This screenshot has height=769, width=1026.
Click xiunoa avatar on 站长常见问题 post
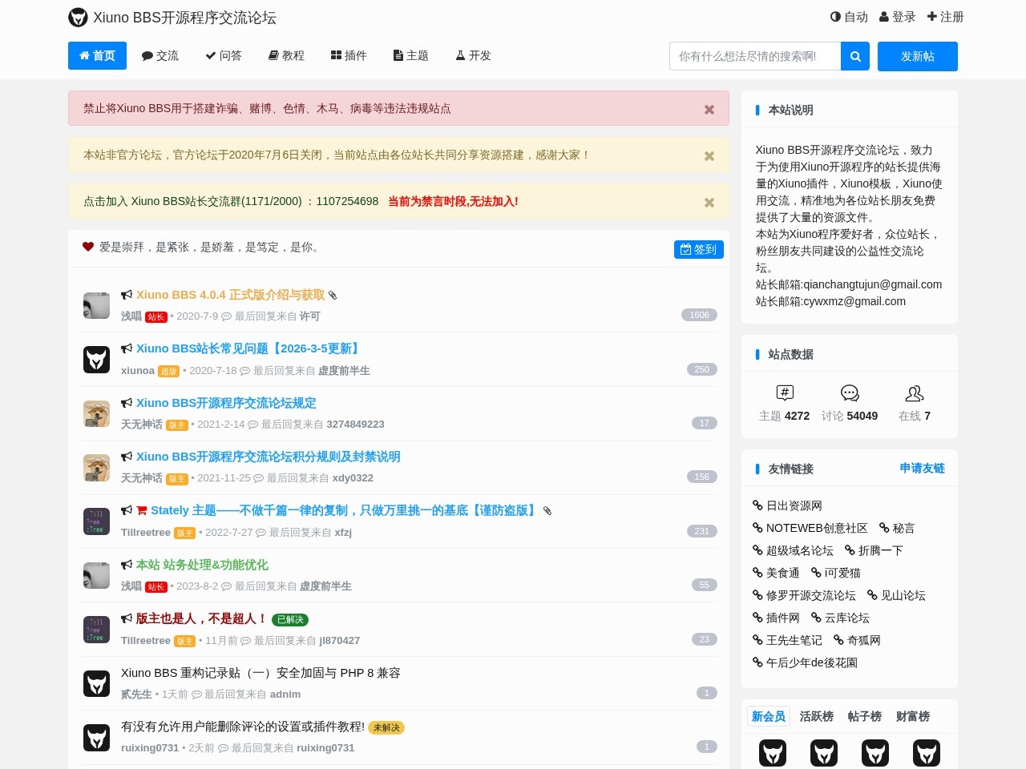point(96,360)
